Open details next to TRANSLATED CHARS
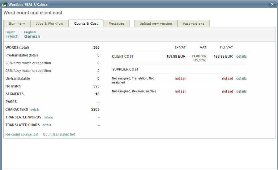Viewport: 278px width, 170px height. click(x=47, y=125)
